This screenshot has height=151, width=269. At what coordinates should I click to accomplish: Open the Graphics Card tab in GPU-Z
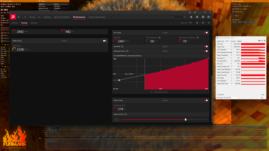220,41
